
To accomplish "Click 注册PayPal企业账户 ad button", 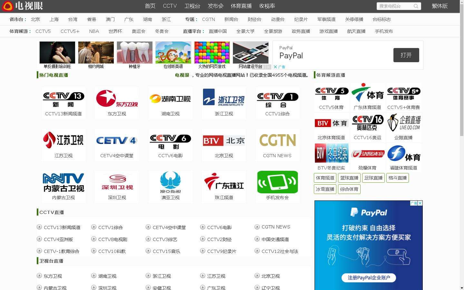I will 369,277.
